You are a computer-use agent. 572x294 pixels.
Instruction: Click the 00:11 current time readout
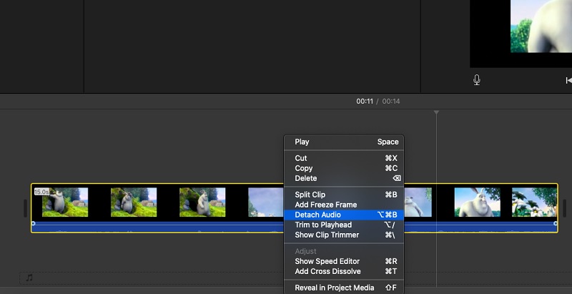point(365,101)
